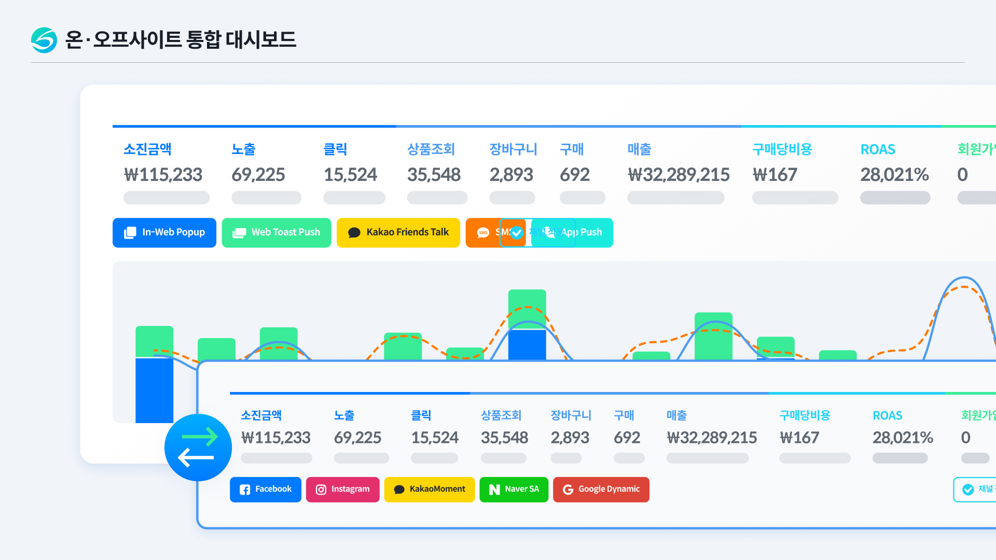Toggle the blue check mark over SMS

click(x=517, y=233)
